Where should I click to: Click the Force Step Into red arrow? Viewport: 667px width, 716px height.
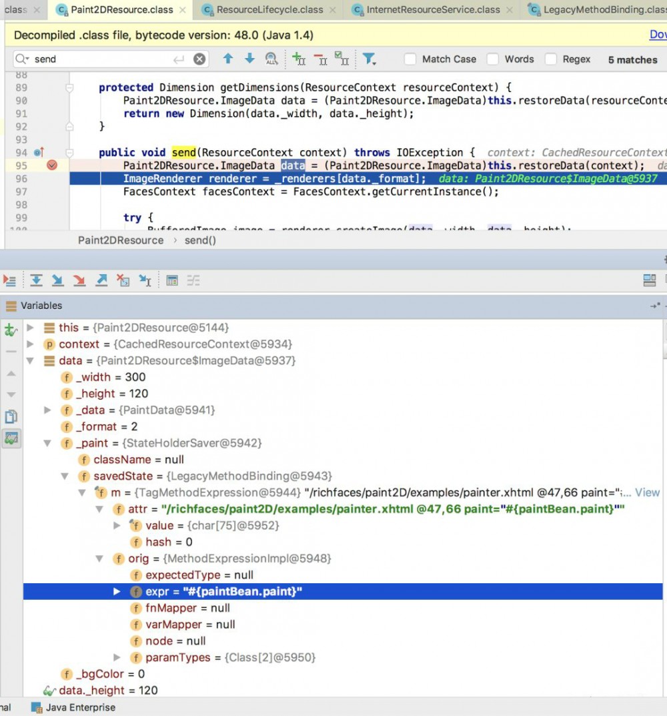[x=79, y=280]
